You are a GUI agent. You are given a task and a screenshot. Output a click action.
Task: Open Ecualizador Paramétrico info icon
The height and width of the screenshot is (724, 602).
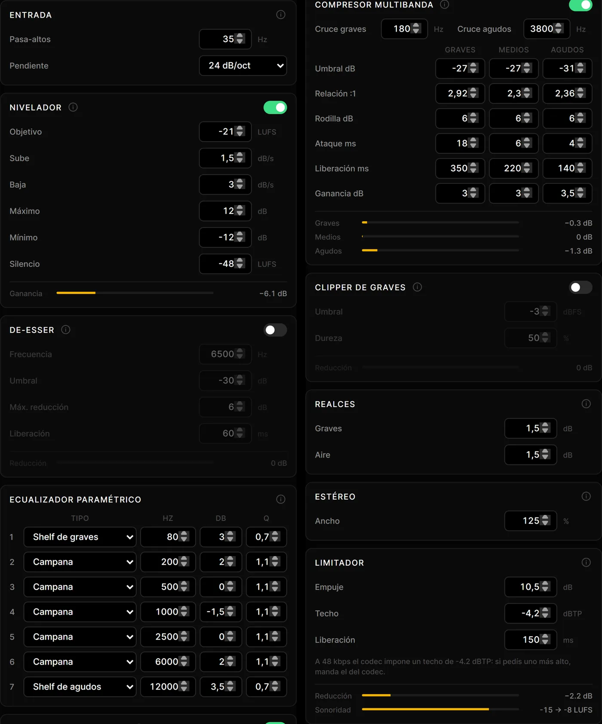coord(281,499)
